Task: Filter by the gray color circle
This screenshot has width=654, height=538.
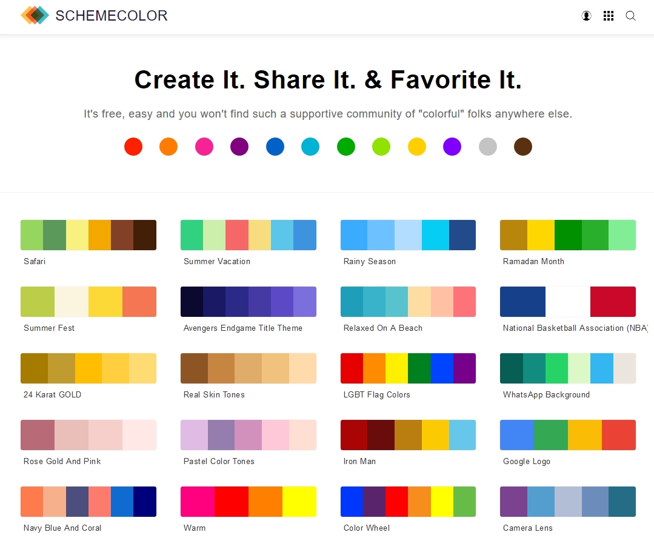Action: coord(487,147)
